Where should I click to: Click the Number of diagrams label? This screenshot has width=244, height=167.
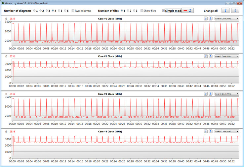[18, 11]
